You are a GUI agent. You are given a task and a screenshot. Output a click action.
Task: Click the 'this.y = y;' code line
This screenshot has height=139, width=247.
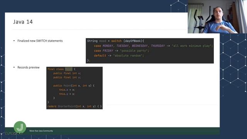[x=67, y=94]
